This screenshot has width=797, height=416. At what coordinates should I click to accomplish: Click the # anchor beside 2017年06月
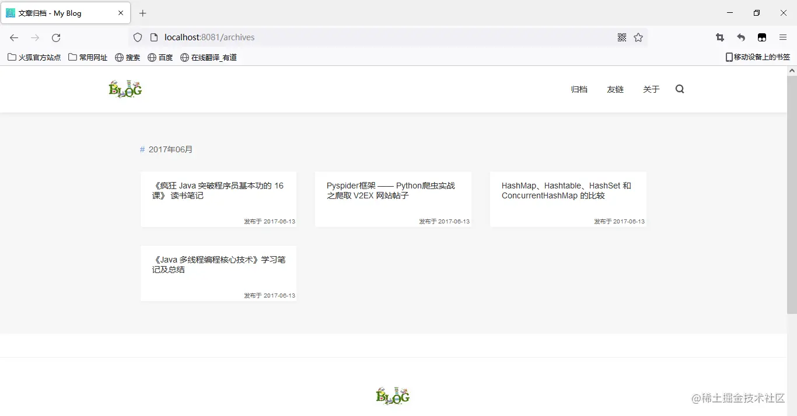click(142, 149)
